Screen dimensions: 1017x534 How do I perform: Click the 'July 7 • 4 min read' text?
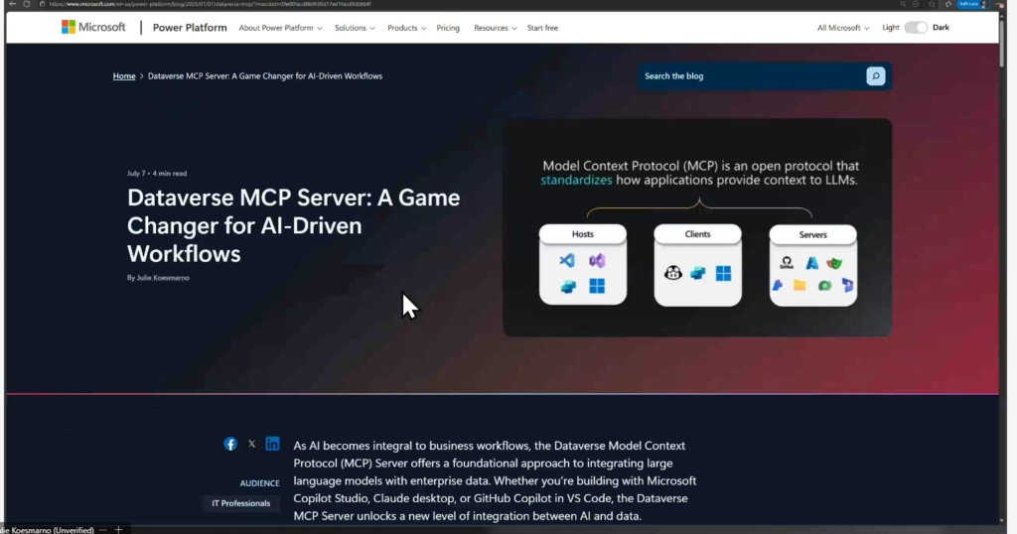pyautogui.click(x=157, y=173)
